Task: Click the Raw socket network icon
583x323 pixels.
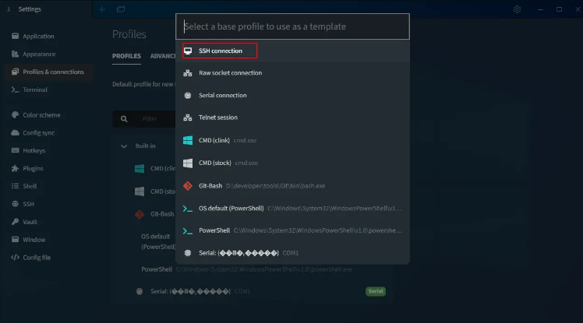Action: click(188, 73)
